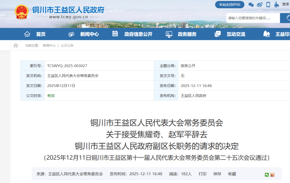Click the accessibility wheelchair icon
Image resolution: width=290 pixels, height=183 pixels.
click(x=277, y=5)
